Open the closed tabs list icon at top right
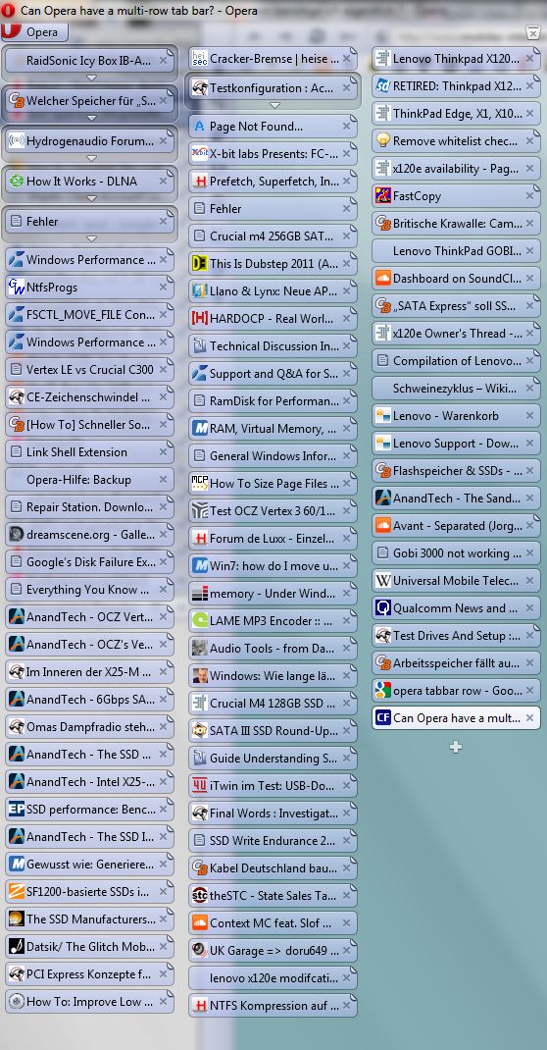 tap(532, 32)
